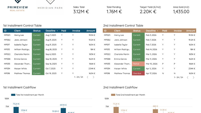
Task: Sort 2nd Installment table by ID column
Action: click(105, 31)
